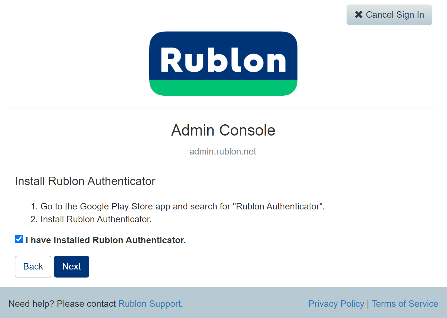
Task: Open the Rublon Support link
Action: coord(150,304)
